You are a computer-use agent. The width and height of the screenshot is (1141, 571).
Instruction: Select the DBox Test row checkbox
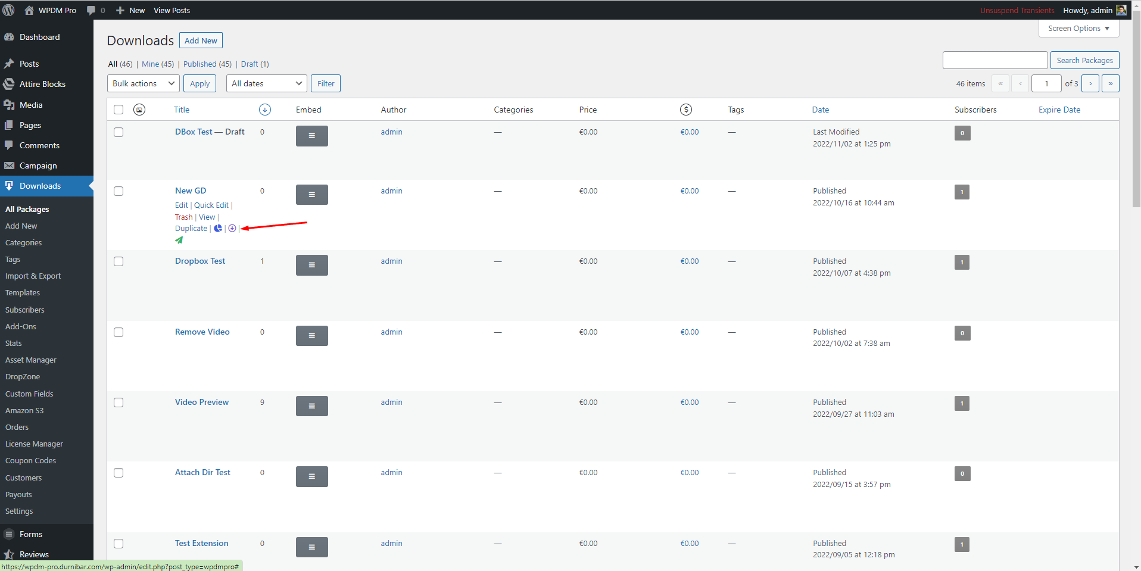[x=119, y=132]
